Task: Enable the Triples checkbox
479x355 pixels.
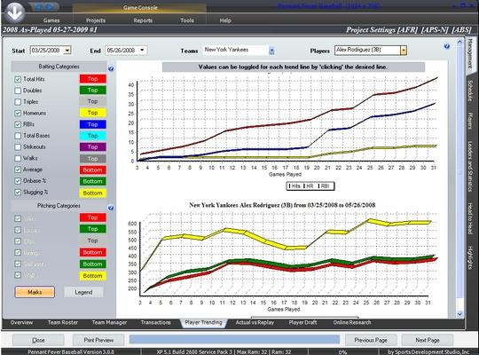Action: pyautogui.click(x=18, y=102)
